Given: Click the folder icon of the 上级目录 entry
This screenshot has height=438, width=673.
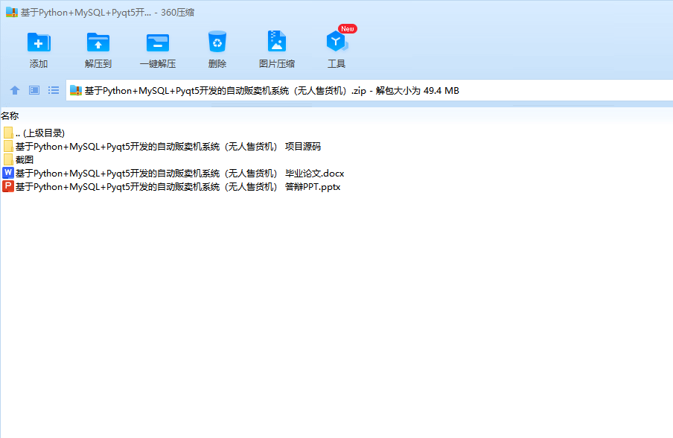Looking at the screenshot, I should 8,133.
